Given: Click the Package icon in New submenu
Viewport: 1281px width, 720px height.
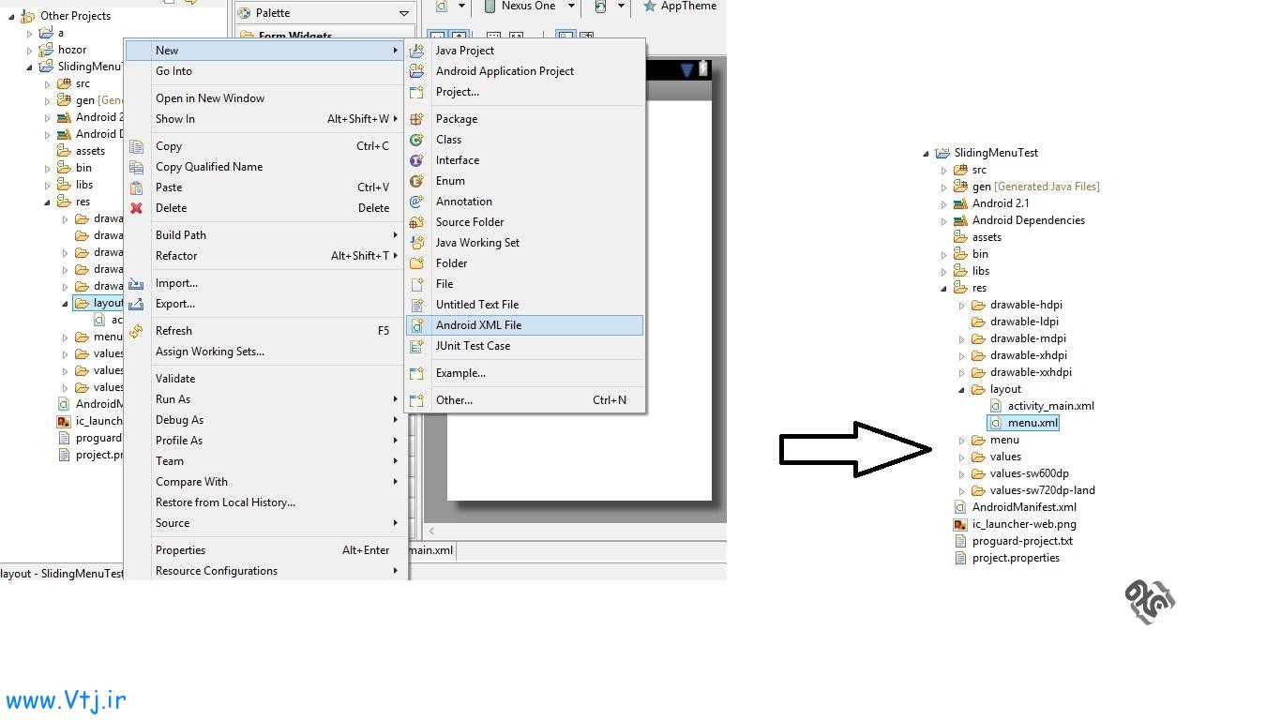Looking at the screenshot, I should pos(417,119).
